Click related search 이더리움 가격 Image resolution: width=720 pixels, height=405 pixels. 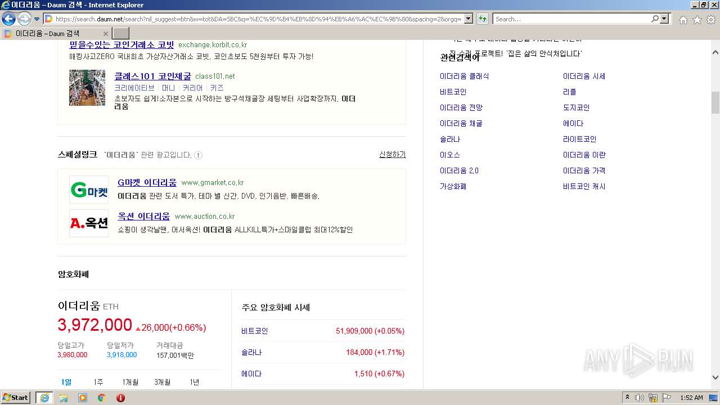coord(584,170)
